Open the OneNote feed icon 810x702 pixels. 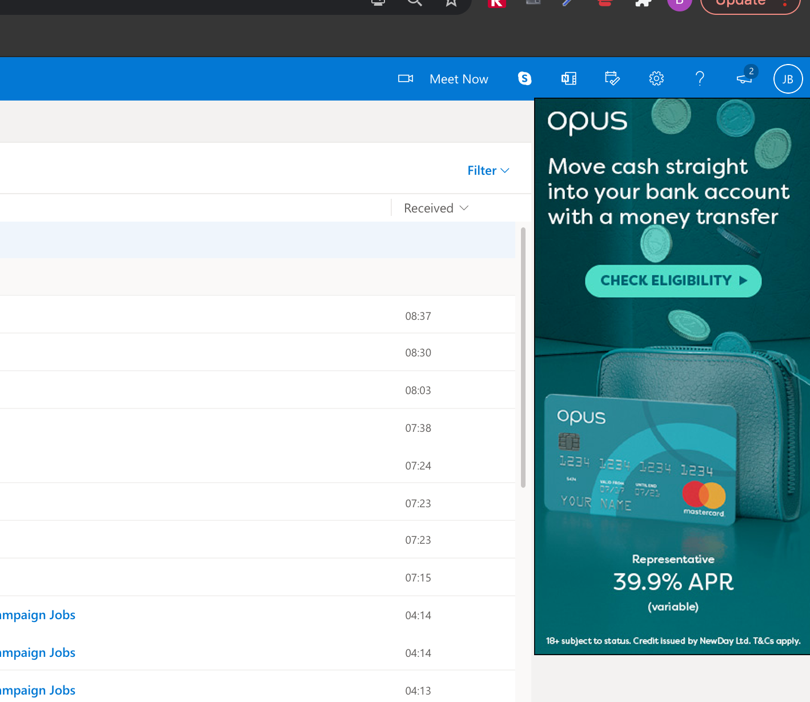[569, 79]
